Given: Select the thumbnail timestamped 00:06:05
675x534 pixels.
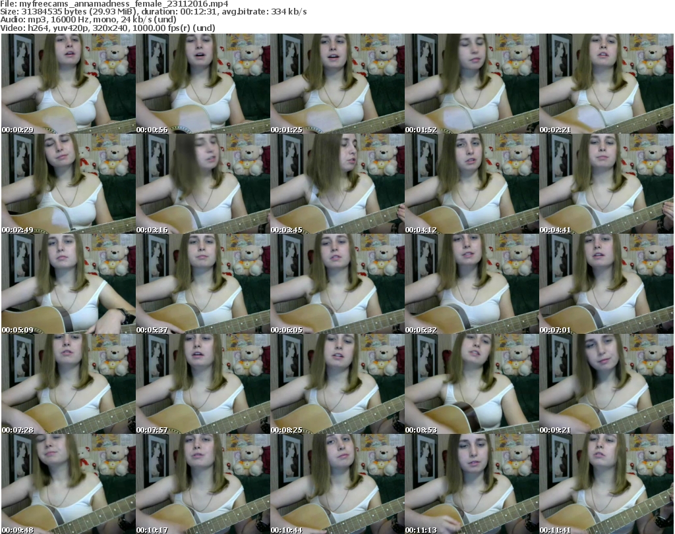Looking at the screenshot, I should pyautogui.click(x=337, y=284).
